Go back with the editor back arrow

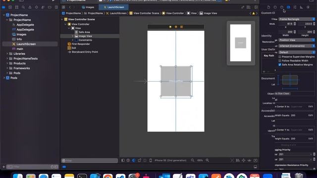70,7
